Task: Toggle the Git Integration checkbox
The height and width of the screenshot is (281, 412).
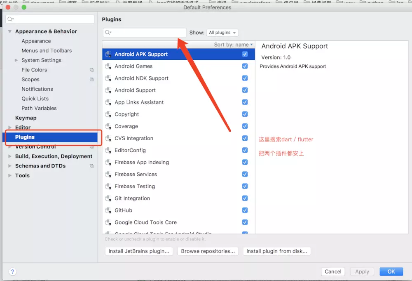Action: click(245, 198)
